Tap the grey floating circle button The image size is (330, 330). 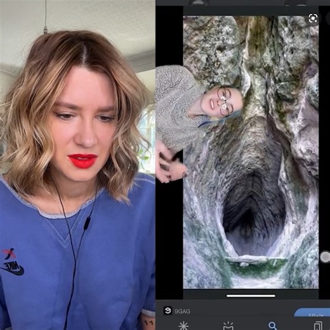click(x=325, y=257)
